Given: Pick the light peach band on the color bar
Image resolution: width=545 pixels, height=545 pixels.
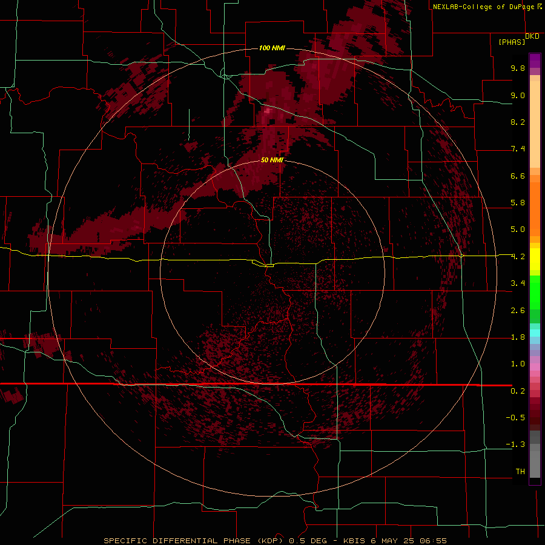Looking at the screenshot, I should coord(535,124).
